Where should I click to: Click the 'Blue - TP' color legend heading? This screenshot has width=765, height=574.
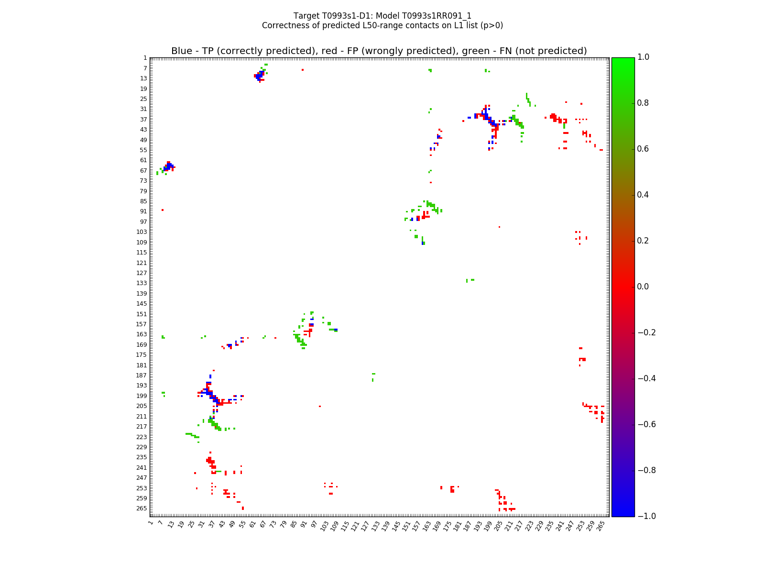click(379, 51)
